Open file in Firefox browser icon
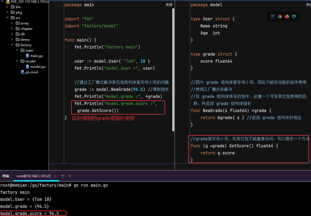The width and height of the screenshot is (311, 216). click(287, 17)
